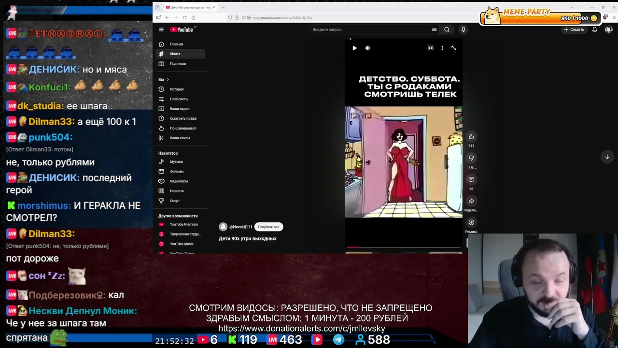Open the @Nevskij111 channel avatar
The image size is (618, 348).
pyautogui.click(x=223, y=227)
